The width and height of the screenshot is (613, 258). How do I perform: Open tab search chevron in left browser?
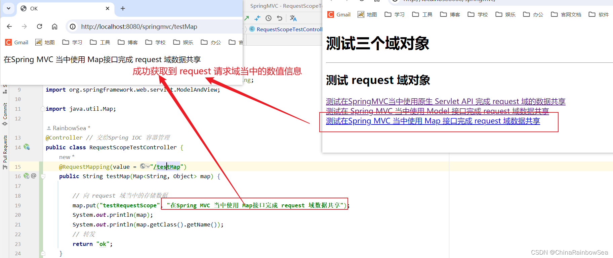[8, 8]
